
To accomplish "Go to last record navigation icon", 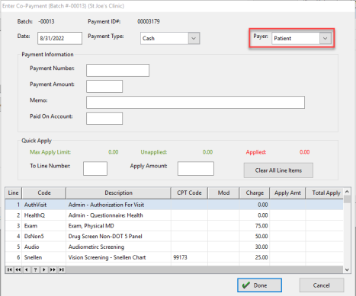I will coord(62,269).
